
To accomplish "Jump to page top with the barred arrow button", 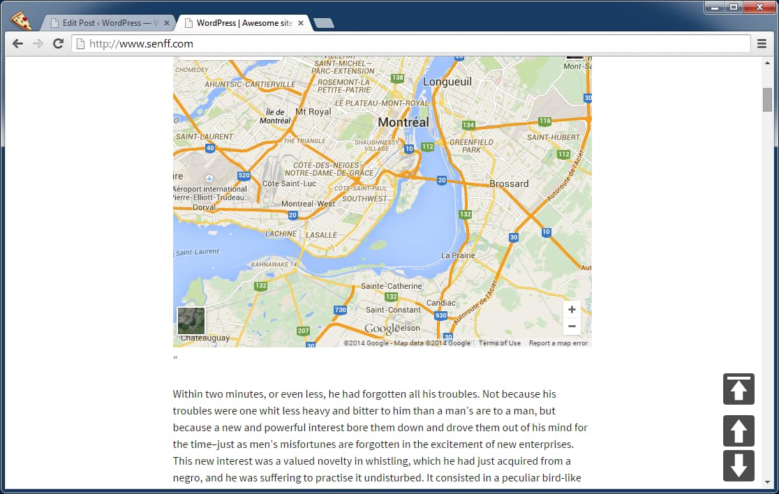I will [739, 389].
